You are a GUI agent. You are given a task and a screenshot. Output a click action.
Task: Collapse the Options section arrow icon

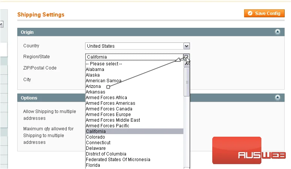tap(277, 97)
